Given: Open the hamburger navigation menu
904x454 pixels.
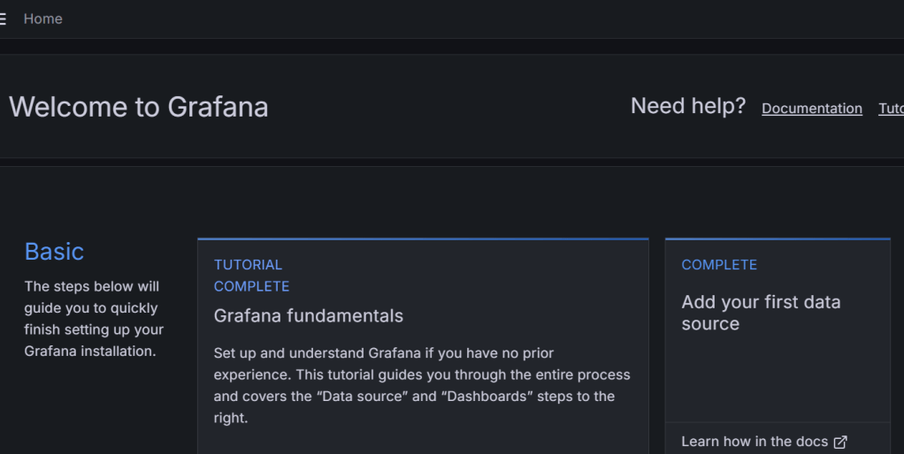Looking at the screenshot, I should (4, 19).
